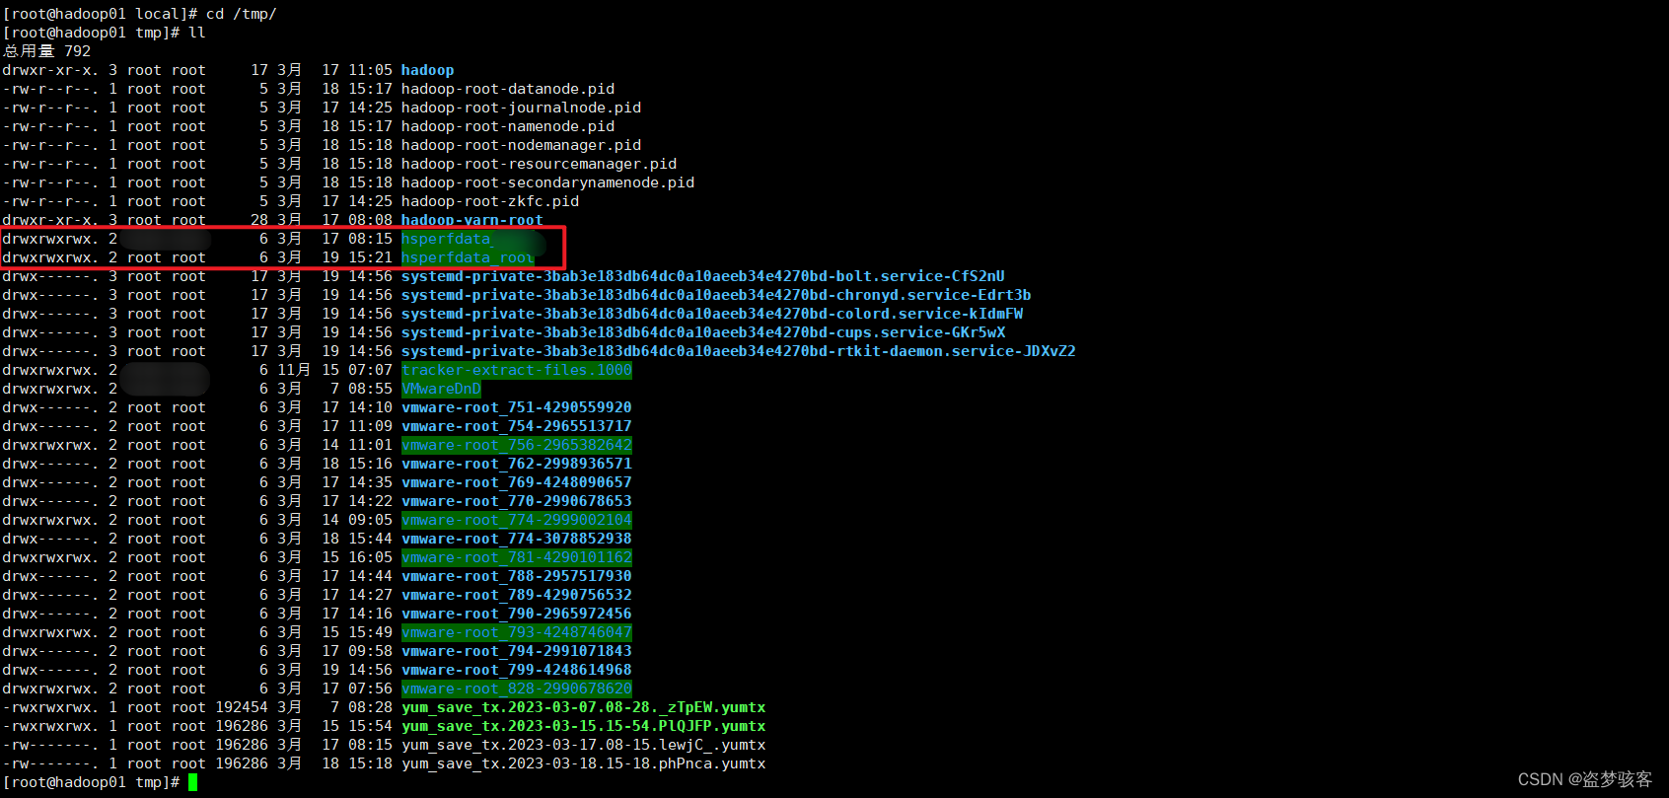This screenshot has width=1669, height=798.
Task: Select vmware-root_799-4248614968 directory
Action: click(517, 670)
